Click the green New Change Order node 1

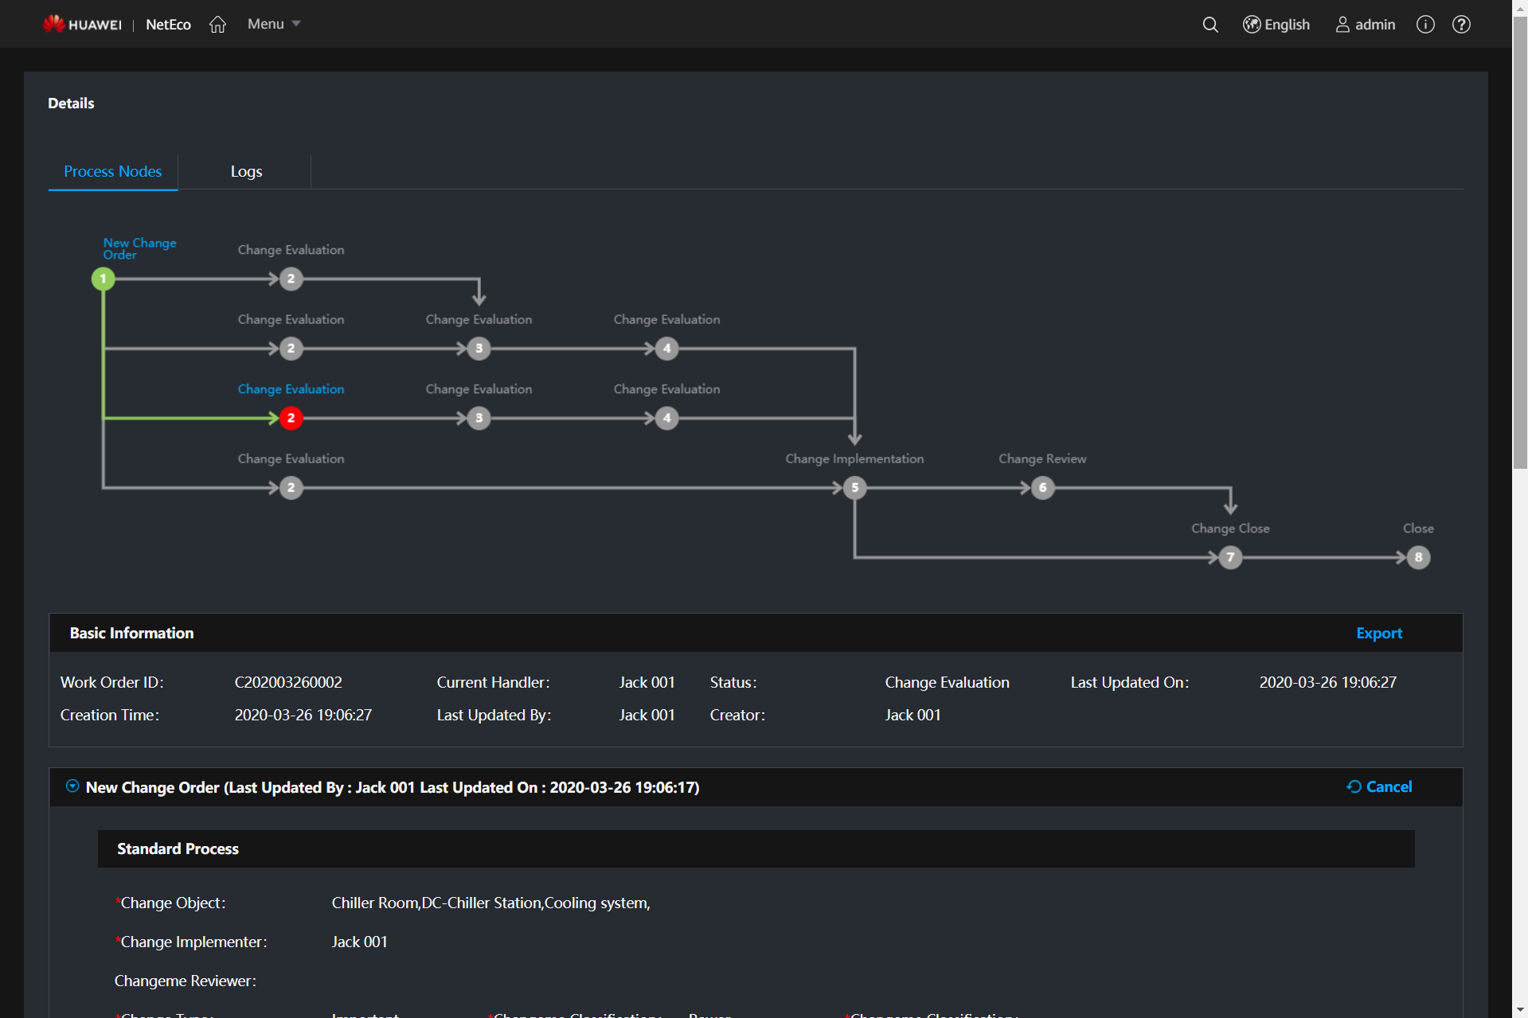103,279
